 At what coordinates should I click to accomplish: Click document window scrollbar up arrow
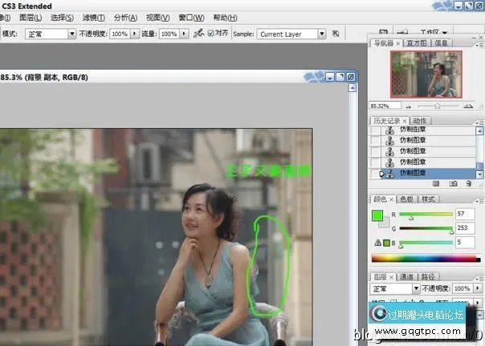point(353,88)
